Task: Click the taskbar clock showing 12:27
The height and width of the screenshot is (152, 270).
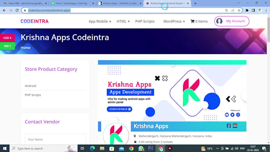Action: pos(253,148)
